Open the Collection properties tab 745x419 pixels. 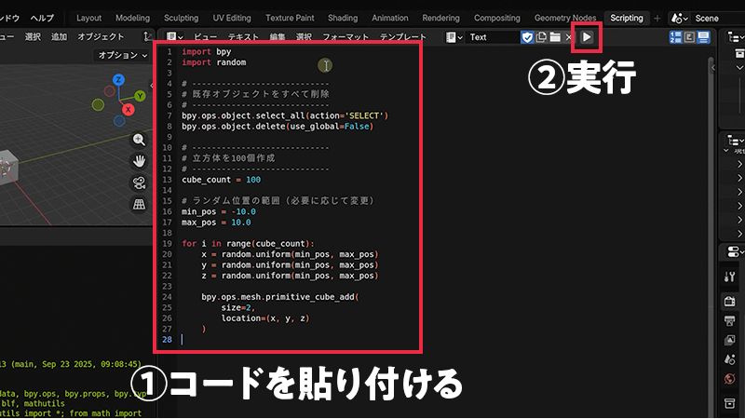[x=730, y=404]
